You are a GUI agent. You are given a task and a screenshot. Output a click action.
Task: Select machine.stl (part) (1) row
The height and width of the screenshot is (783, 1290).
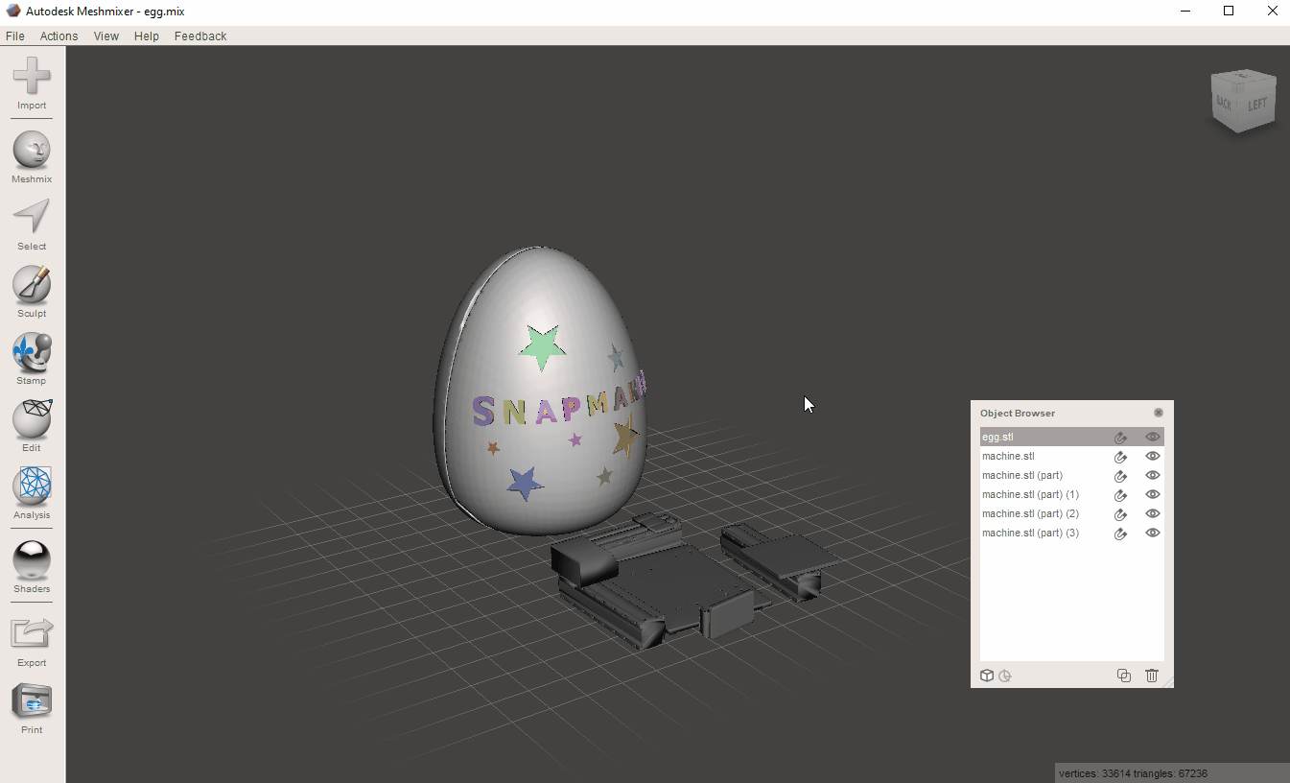click(1072, 495)
